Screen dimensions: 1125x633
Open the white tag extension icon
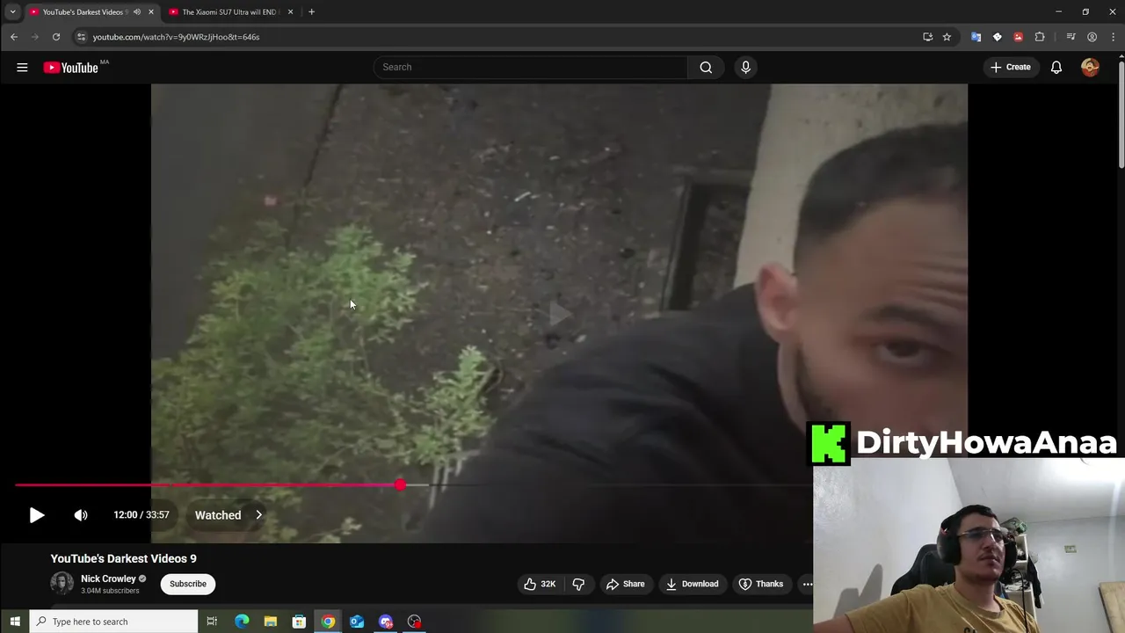tap(997, 37)
